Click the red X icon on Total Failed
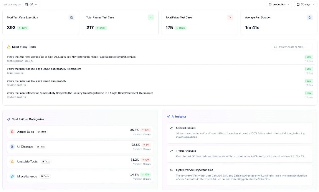This screenshot has width=319, height=192. [x=230, y=17]
